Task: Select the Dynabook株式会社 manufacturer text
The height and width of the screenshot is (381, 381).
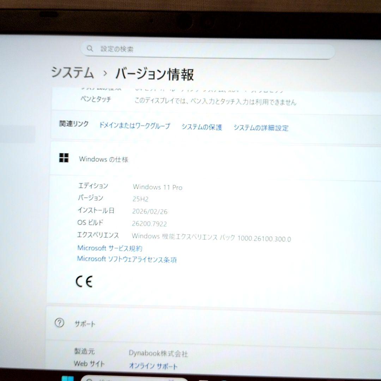Action: click(x=158, y=353)
